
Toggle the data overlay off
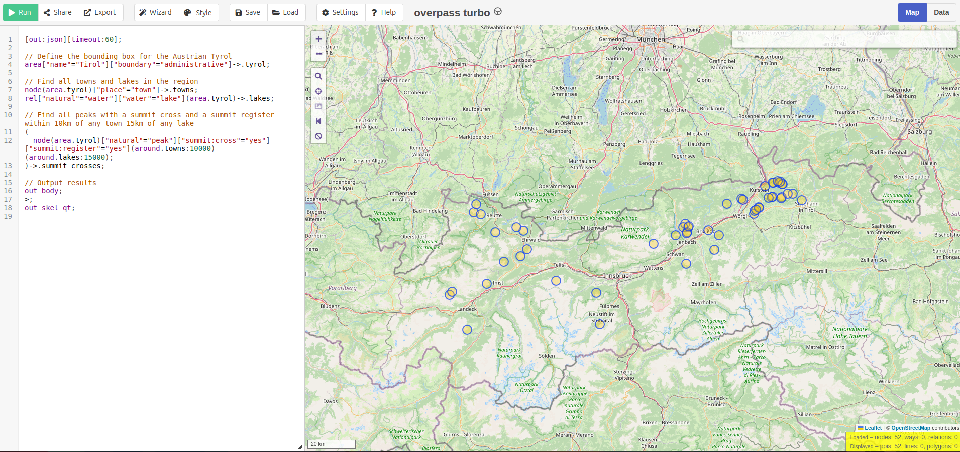click(318, 136)
